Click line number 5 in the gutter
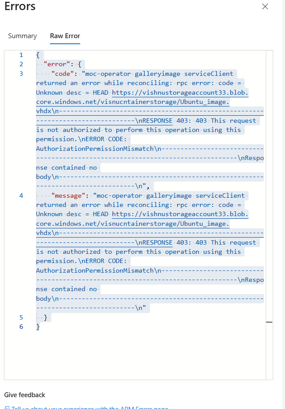The width and height of the screenshot is (285, 409). point(21,317)
